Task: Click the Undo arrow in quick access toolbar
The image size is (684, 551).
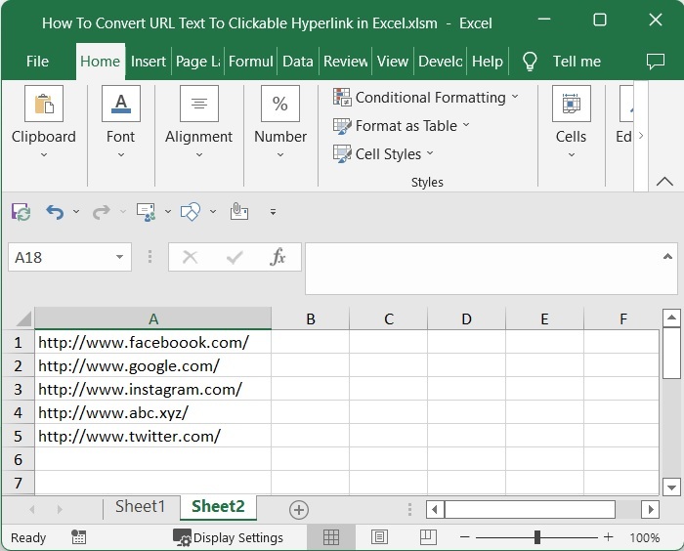Action: (x=54, y=211)
